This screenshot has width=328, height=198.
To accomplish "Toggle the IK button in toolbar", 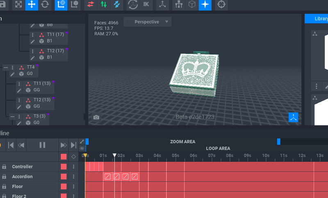I will 146,5.
